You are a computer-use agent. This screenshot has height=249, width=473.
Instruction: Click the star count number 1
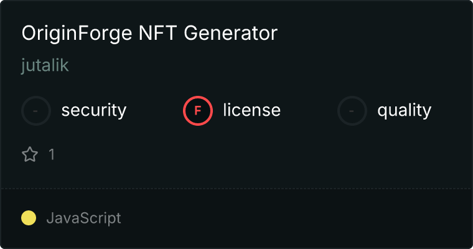point(52,154)
